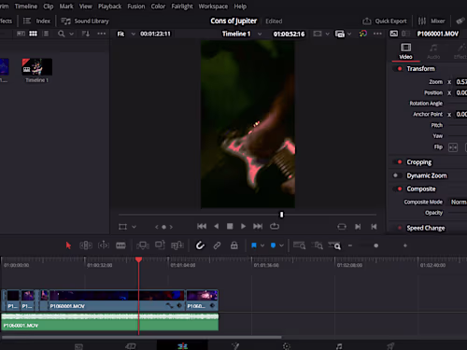
Task: Click the Quick Export button
Action: coord(385,21)
